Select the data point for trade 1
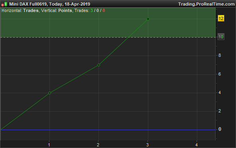This screenshot has width=236, height=148. click(x=49, y=93)
